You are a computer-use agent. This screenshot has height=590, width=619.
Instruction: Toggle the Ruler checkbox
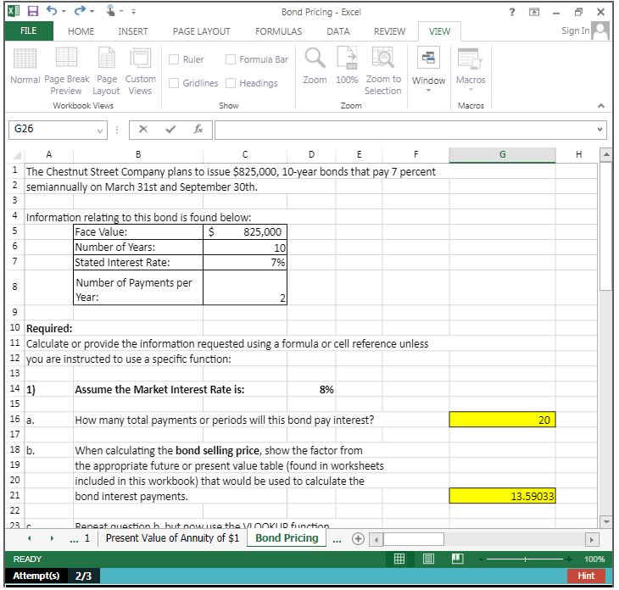point(174,59)
